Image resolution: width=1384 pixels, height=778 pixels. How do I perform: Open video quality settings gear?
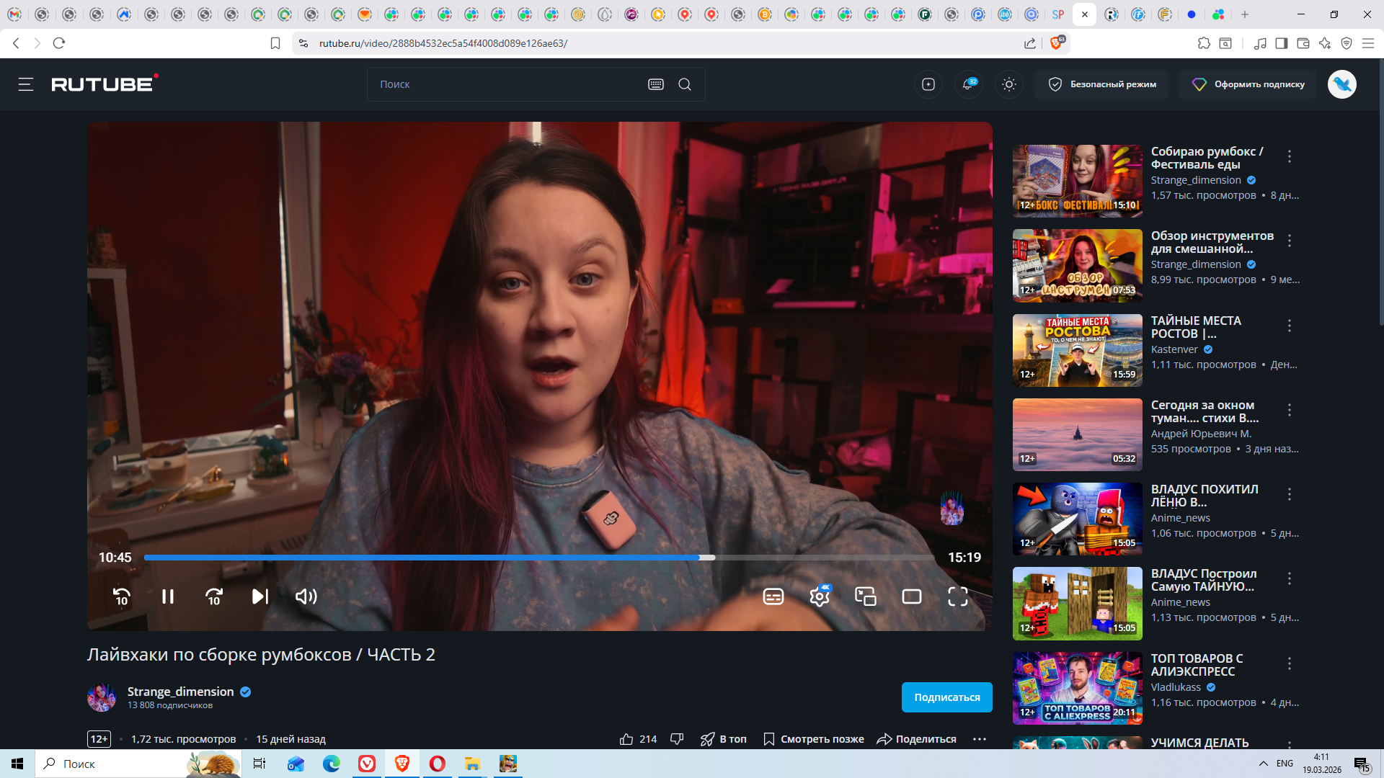tap(819, 596)
